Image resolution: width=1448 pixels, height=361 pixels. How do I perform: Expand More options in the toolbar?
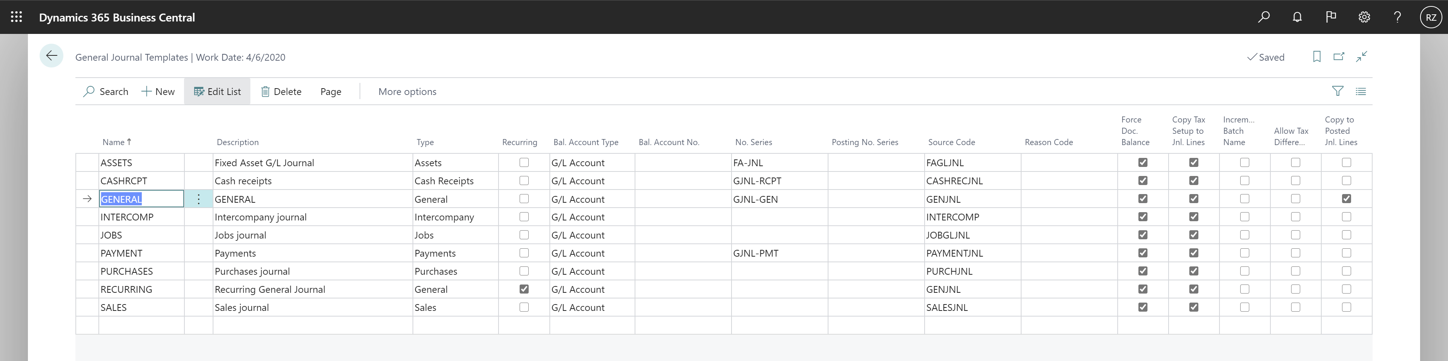[407, 91]
